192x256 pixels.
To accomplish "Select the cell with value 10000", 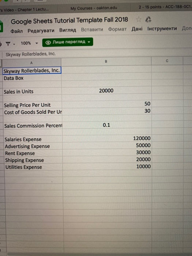I will [x=107, y=166].
